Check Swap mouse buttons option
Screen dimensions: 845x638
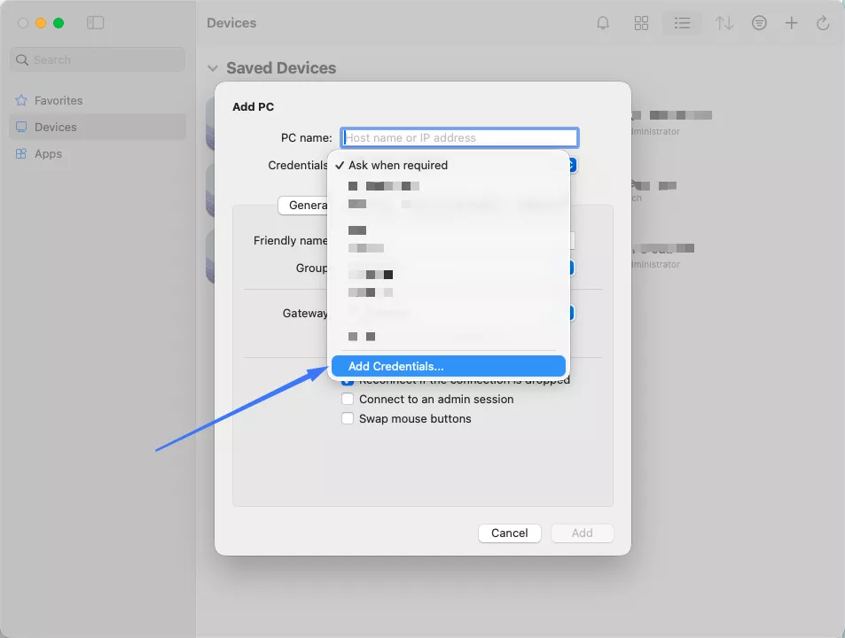348,419
